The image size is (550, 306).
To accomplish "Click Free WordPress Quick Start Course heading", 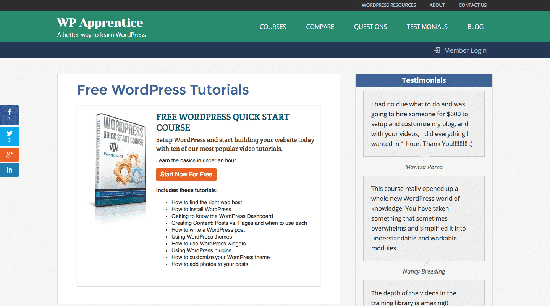I will point(223,122).
